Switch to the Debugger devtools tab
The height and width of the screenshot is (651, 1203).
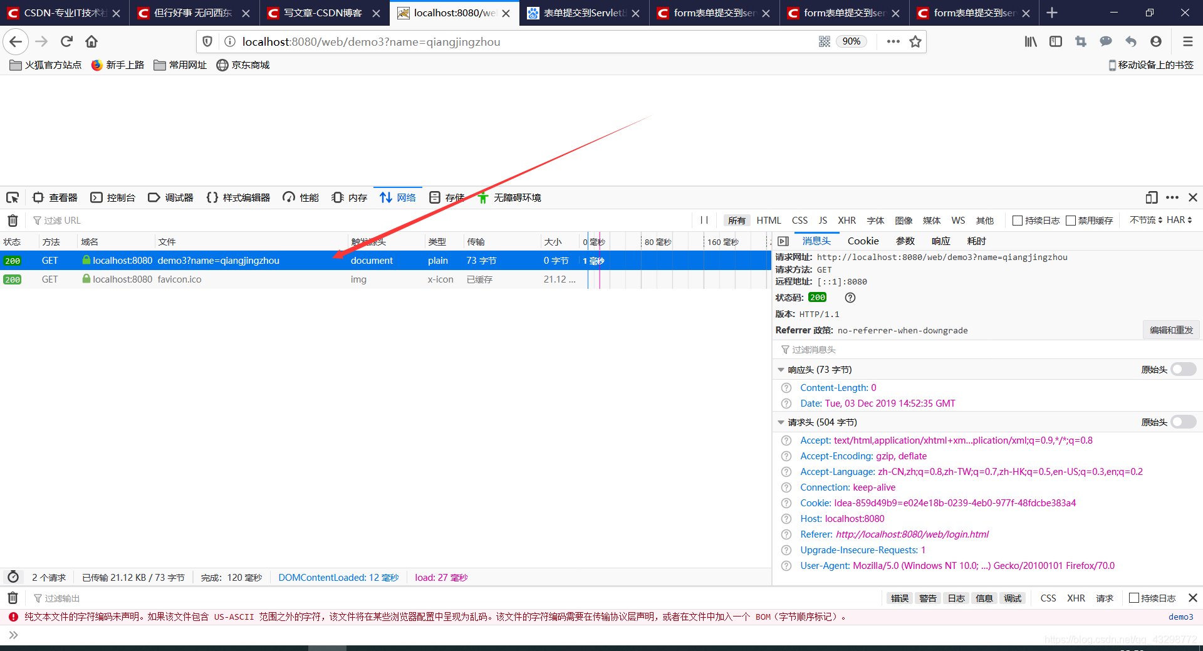(170, 197)
